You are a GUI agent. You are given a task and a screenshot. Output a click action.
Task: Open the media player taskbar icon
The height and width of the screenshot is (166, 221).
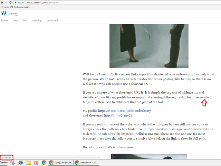[x=36, y=163]
